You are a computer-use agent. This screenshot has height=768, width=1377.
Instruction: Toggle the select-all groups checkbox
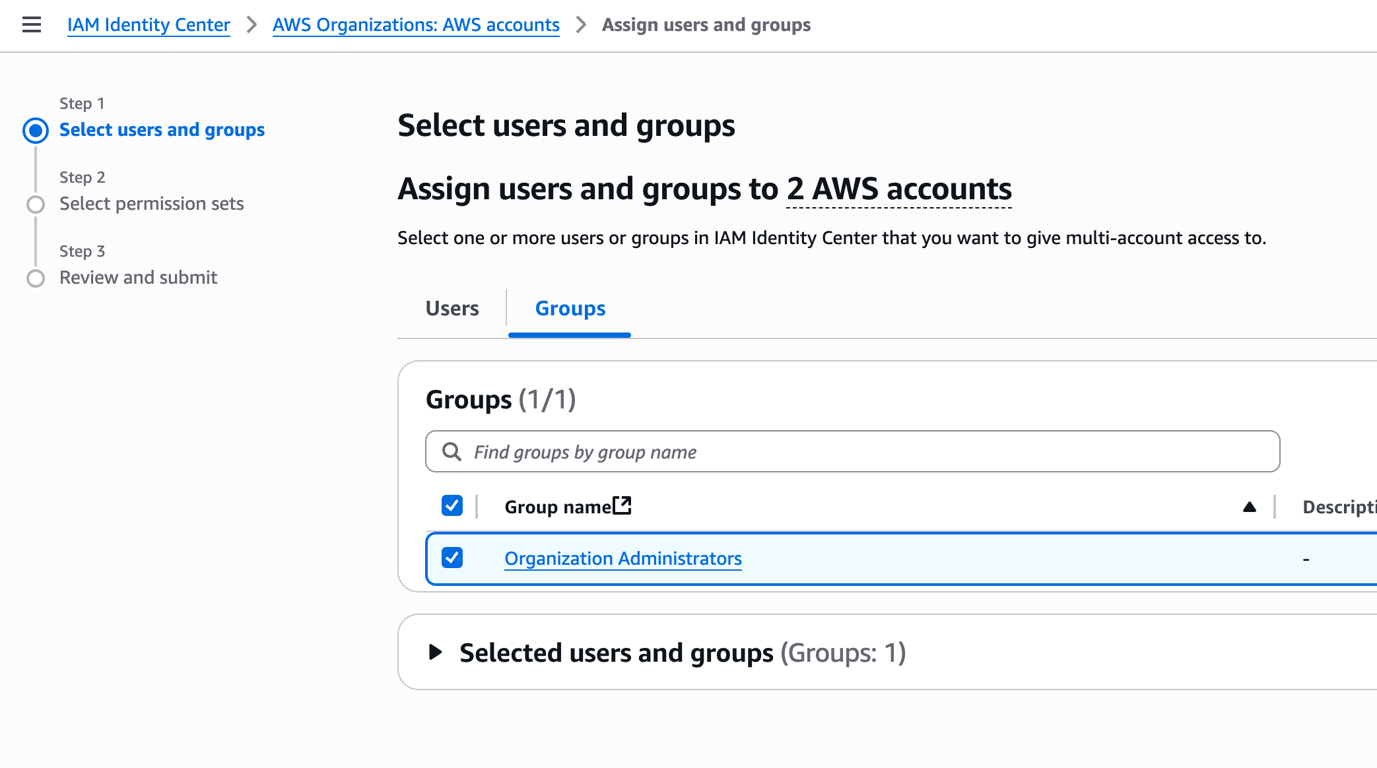coord(452,506)
